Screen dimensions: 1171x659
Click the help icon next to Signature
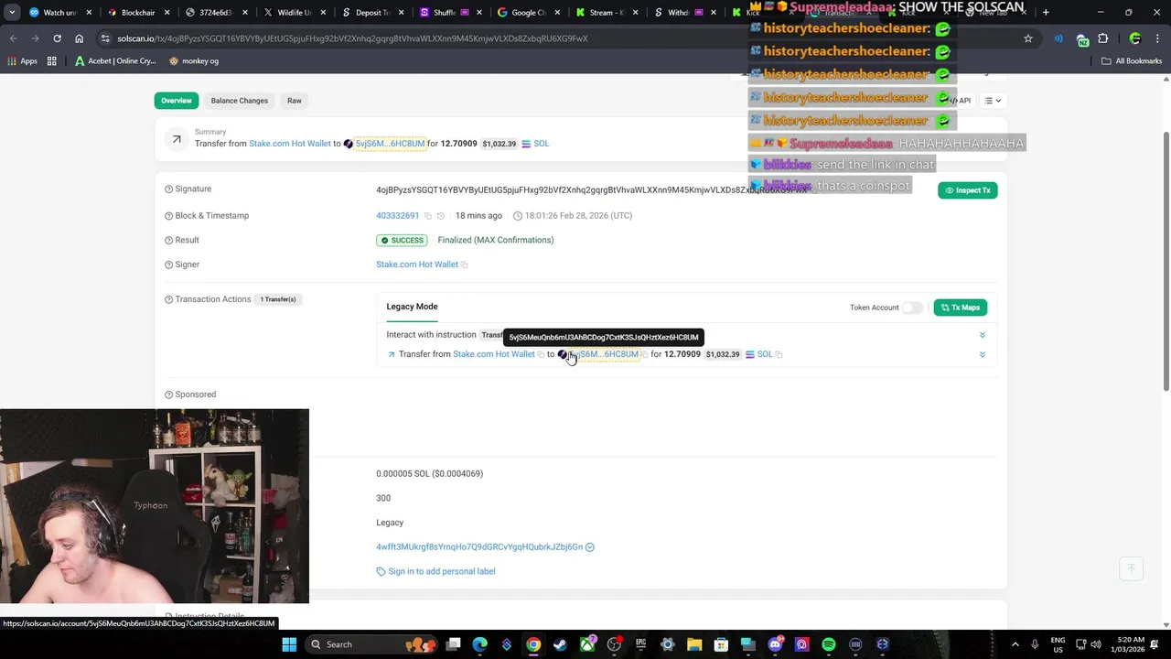pyautogui.click(x=168, y=189)
